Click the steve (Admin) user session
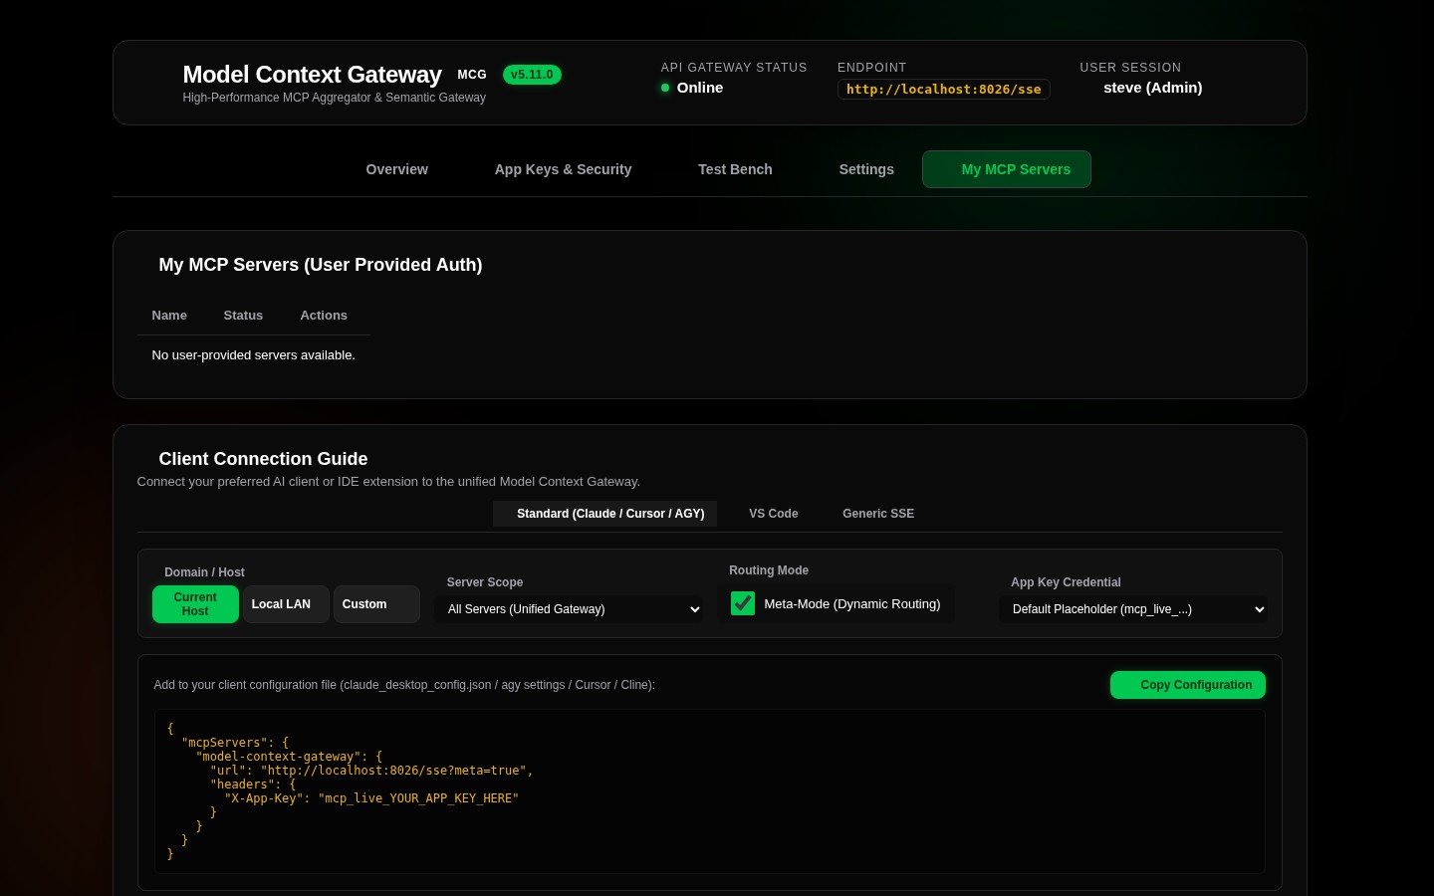Viewport: 1434px width, 896px height. [1153, 88]
